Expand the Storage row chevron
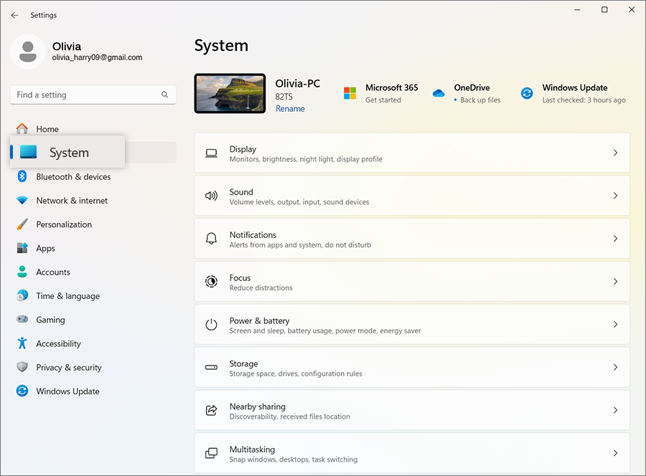The width and height of the screenshot is (646, 476). point(615,367)
